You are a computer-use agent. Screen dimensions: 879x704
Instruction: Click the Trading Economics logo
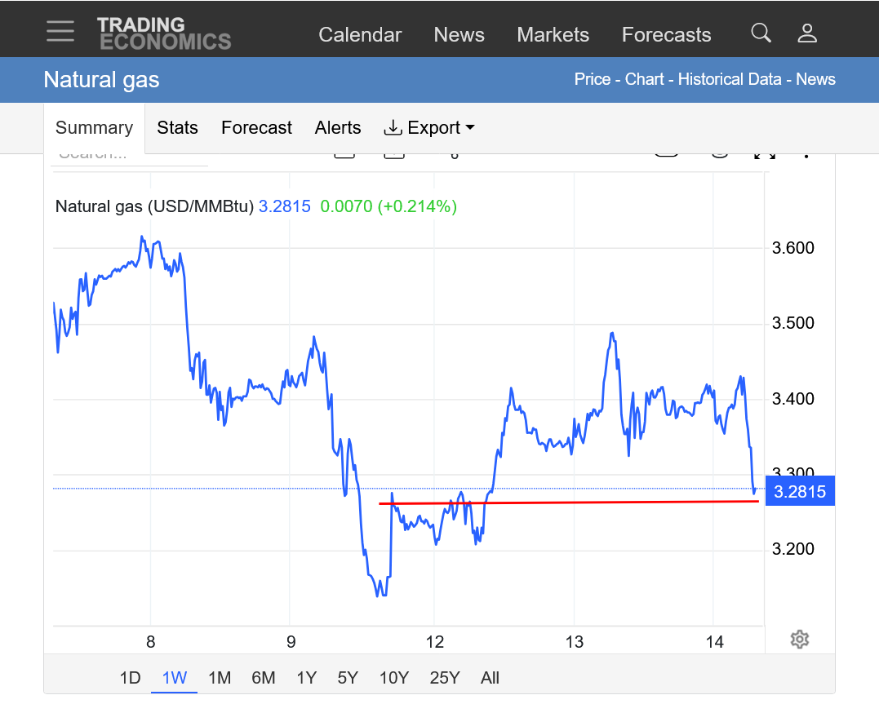pyautogui.click(x=164, y=33)
